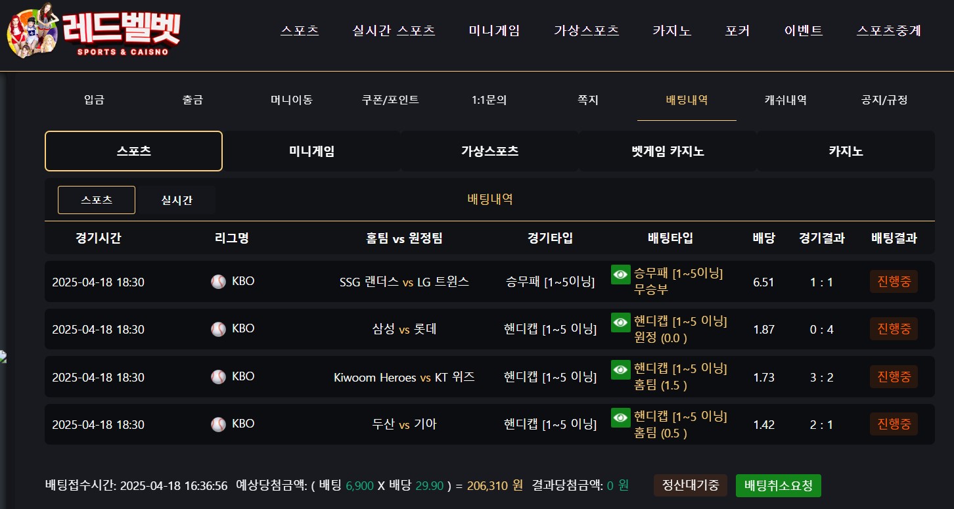Click baseball icon in 삼성 vs 롯데 row
Viewport: 954px width, 509px height.
point(218,329)
